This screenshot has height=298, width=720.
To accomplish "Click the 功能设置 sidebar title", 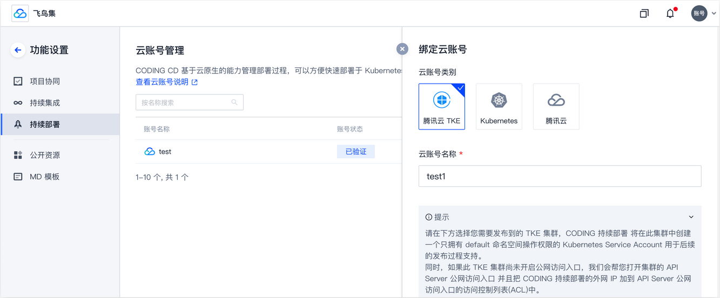I will [x=49, y=50].
